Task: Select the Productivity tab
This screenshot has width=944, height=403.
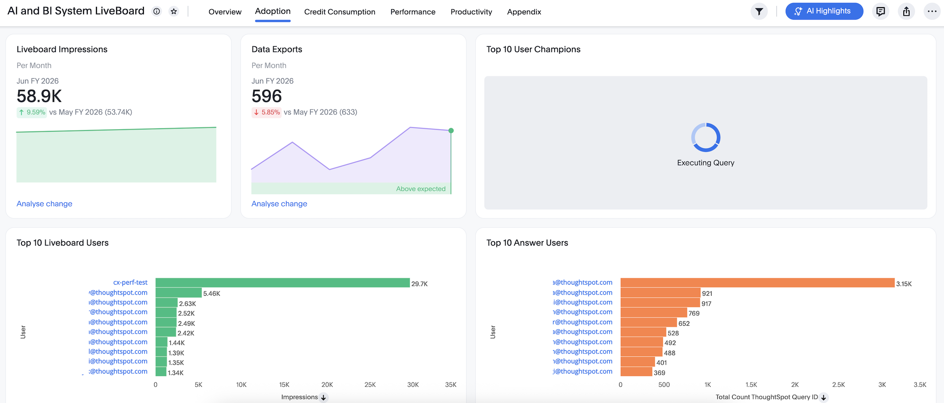Action: click(471, 12)
